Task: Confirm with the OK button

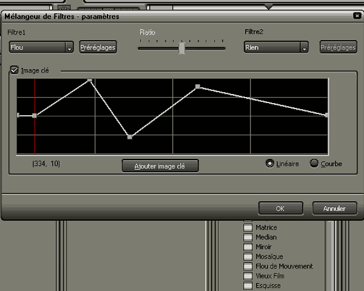Action: (280, 209)
